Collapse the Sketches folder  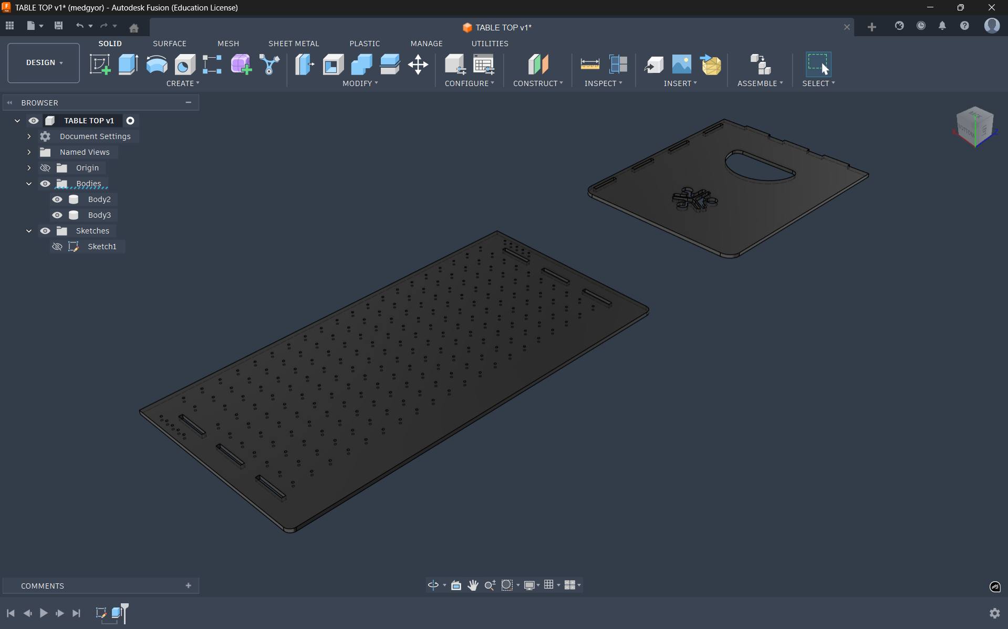29,231
